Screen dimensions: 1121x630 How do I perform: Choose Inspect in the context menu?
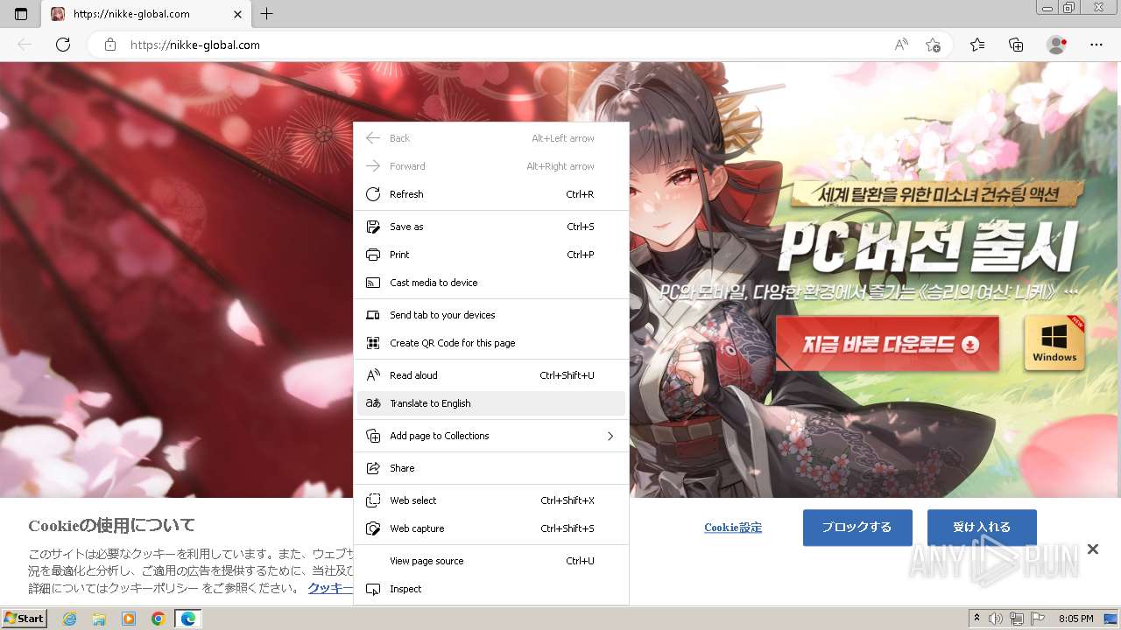(x=491, y=589)
